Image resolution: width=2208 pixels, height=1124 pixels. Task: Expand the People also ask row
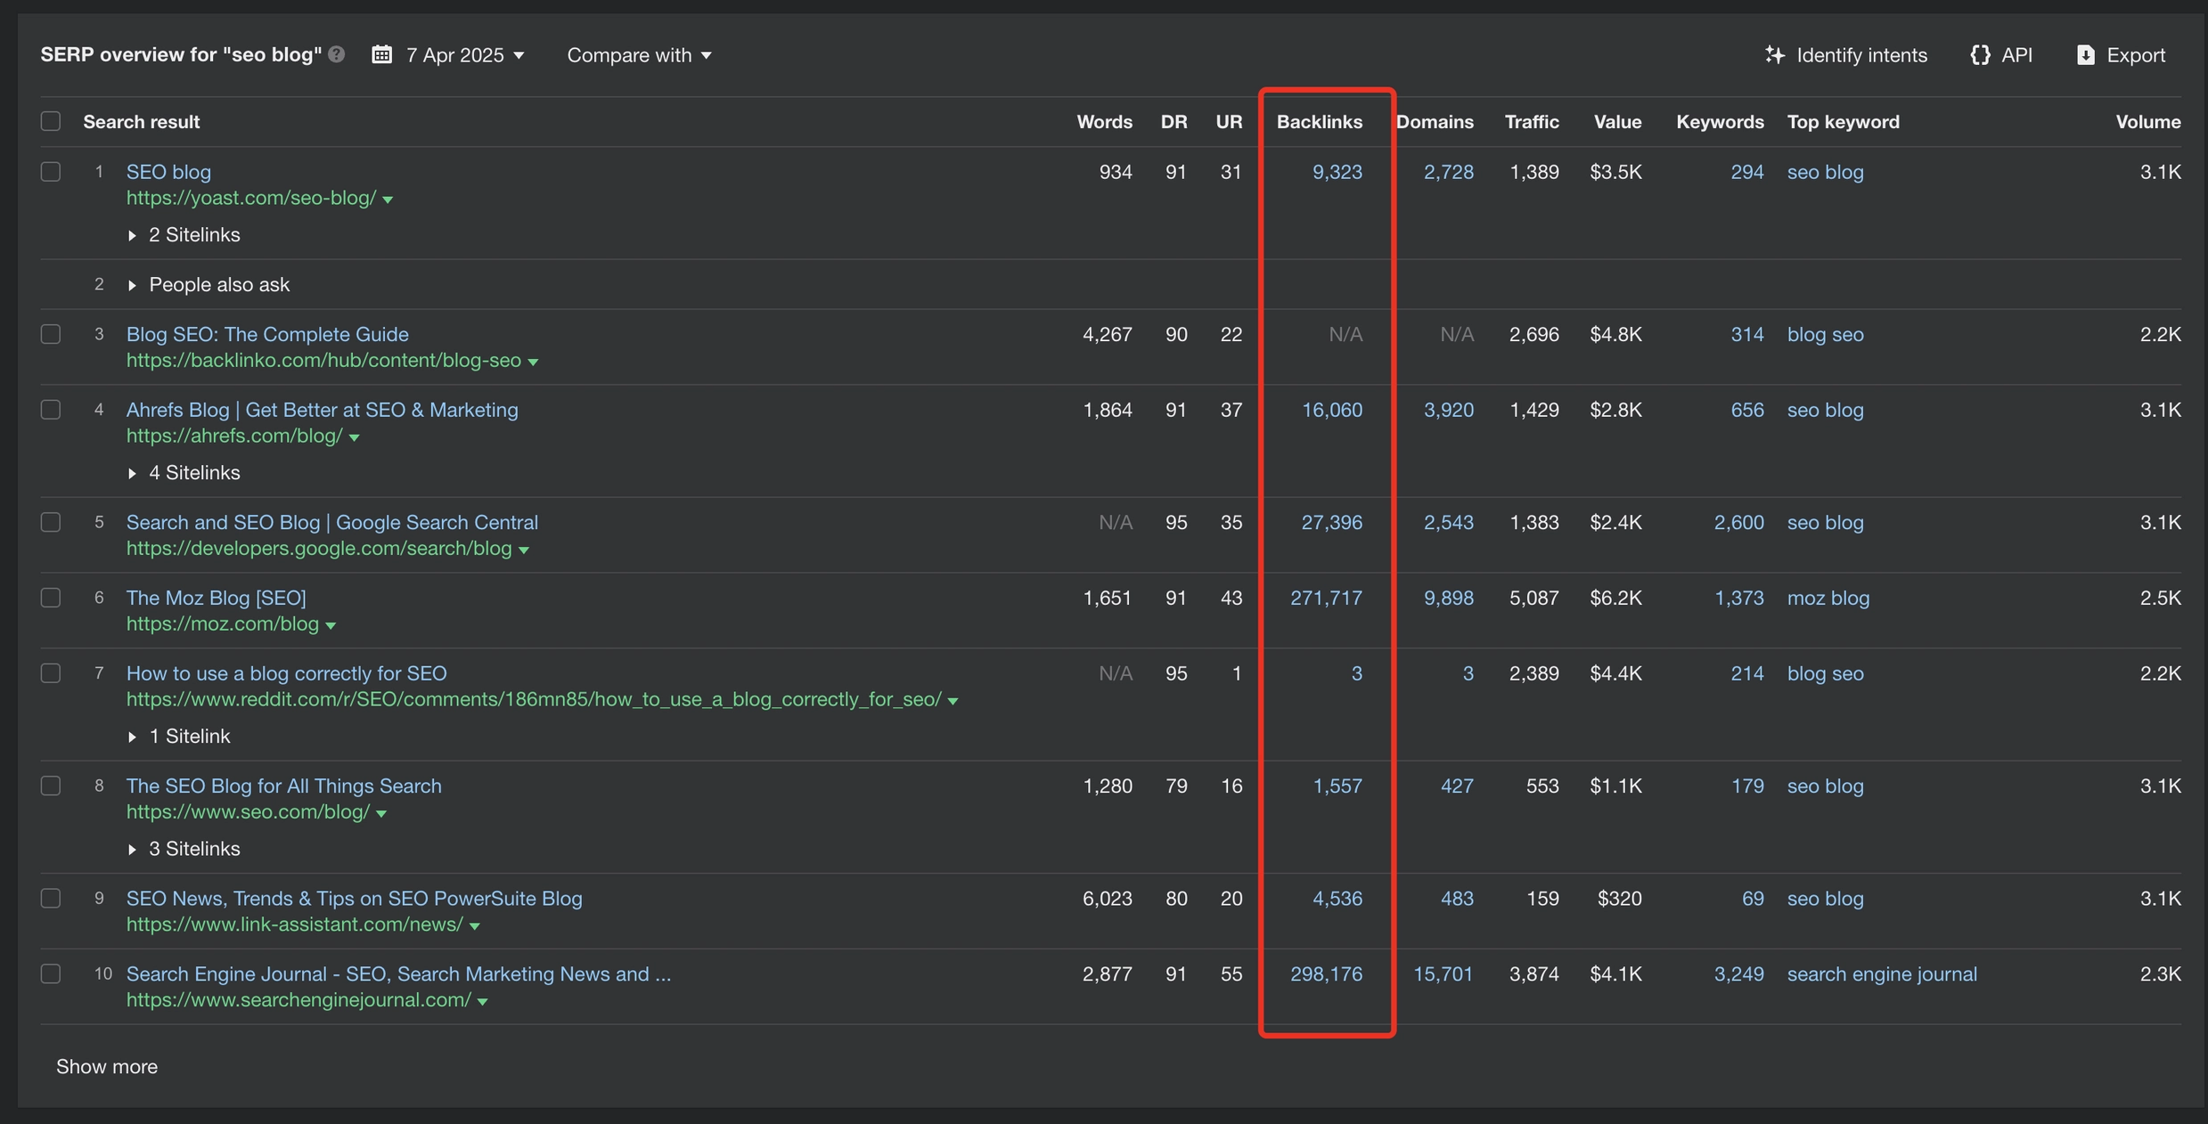click(x=132, y=284)
